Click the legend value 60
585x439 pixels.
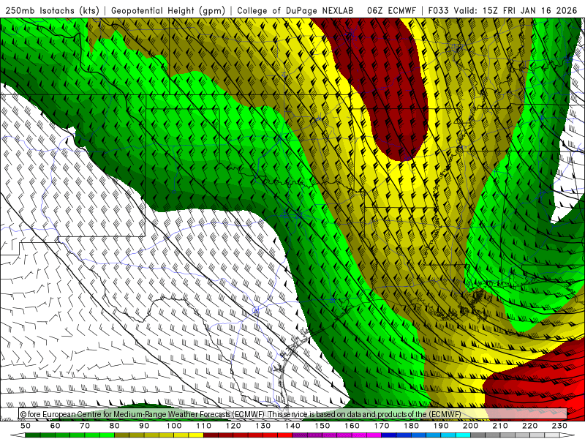[x=56, y=426]
